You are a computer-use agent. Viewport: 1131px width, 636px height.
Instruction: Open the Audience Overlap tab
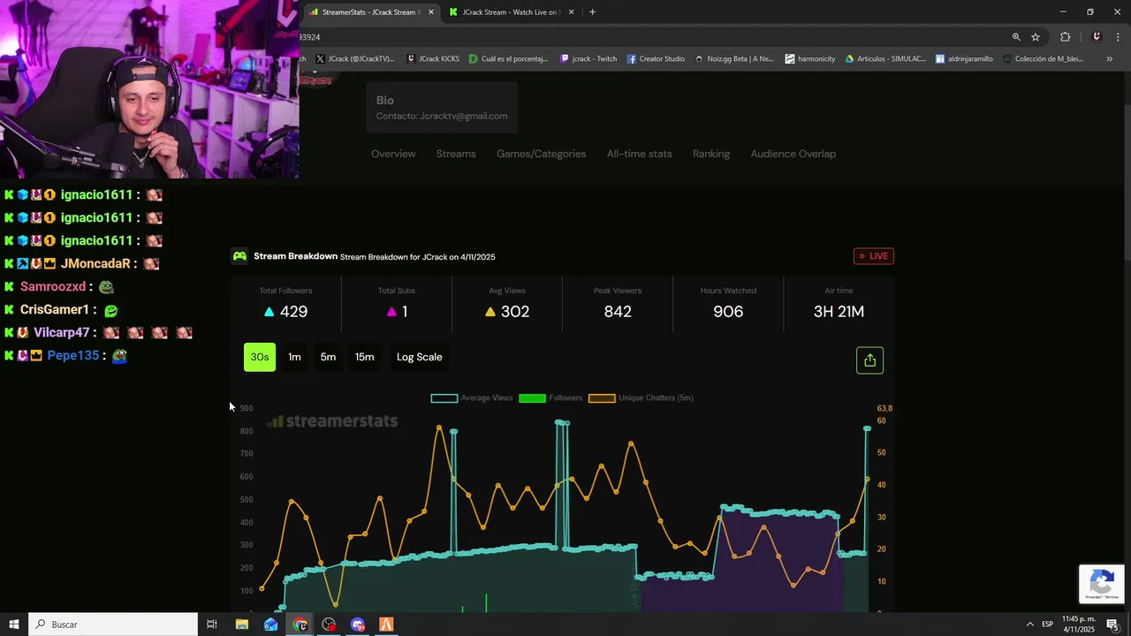(x=793, y=154)
